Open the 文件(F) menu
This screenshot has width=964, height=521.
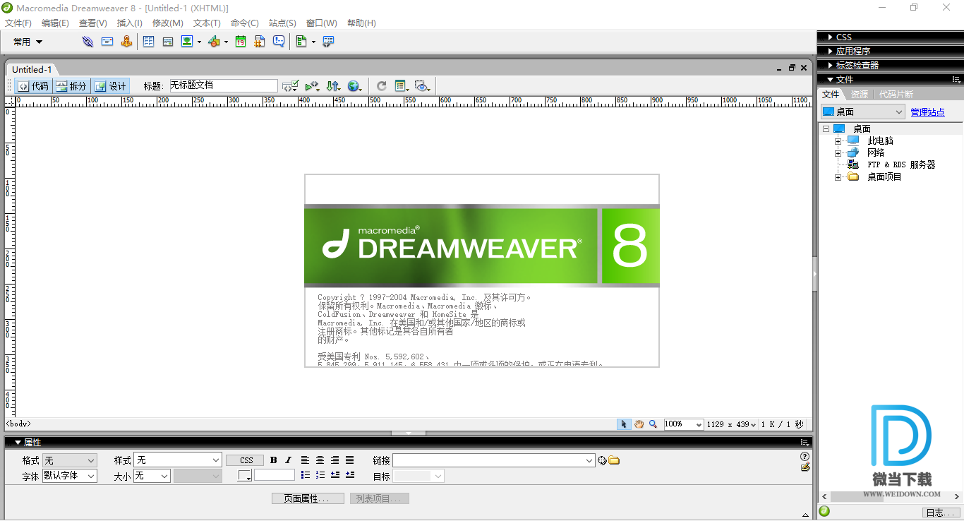(x=18, y=23)
